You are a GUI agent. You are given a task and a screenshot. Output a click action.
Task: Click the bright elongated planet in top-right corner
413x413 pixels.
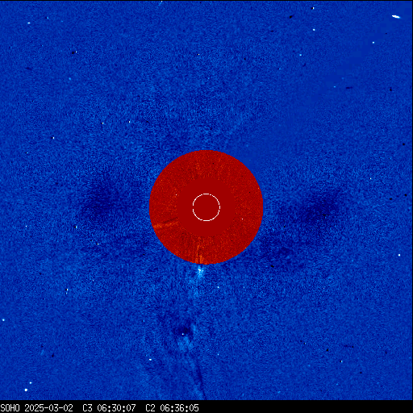coord(396,17)
